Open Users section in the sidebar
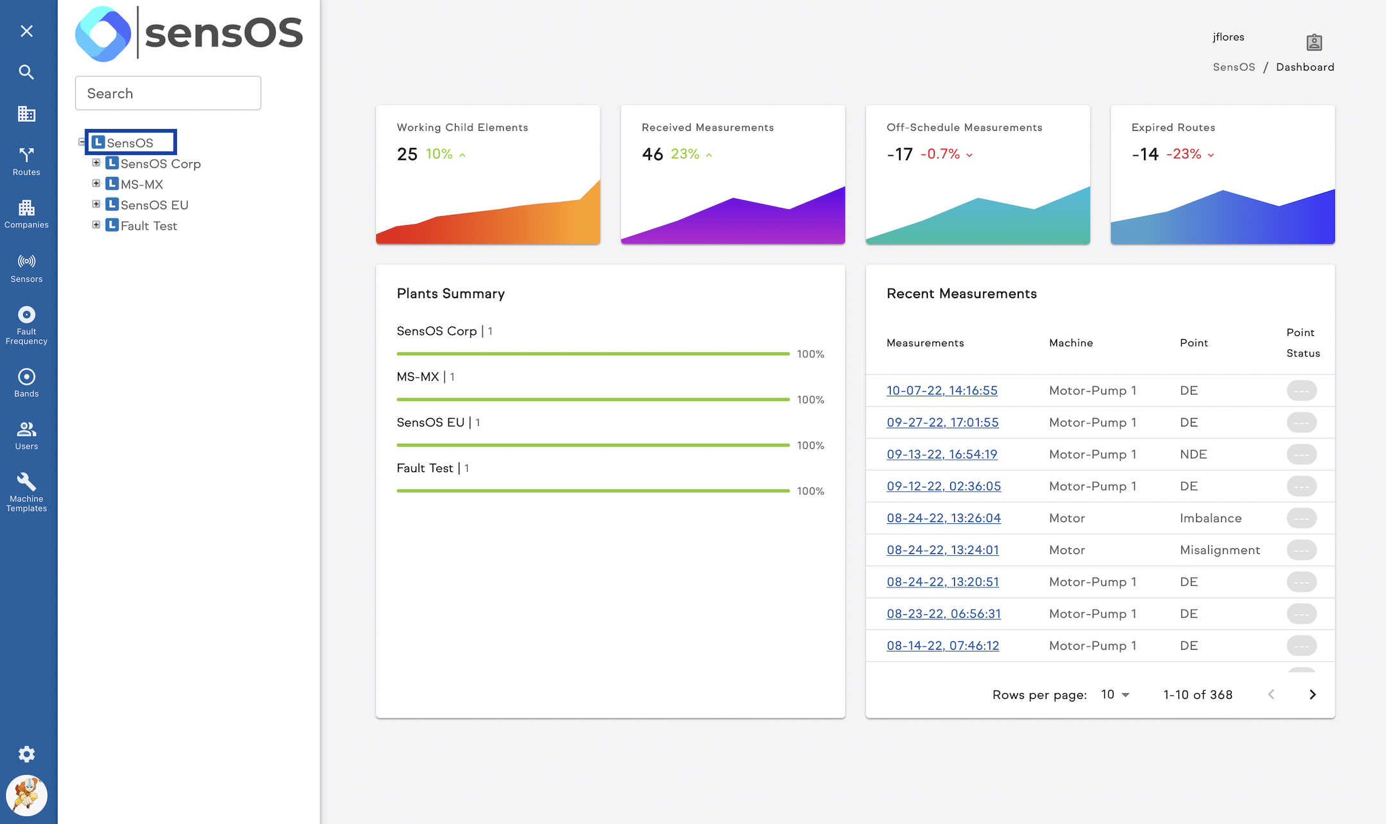Viewport: 1386px width, 824px height. coord(26,435)
